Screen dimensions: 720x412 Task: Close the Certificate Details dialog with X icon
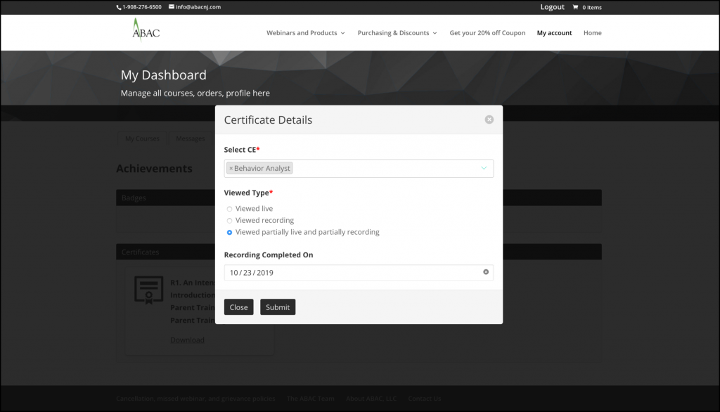[489, 120]
